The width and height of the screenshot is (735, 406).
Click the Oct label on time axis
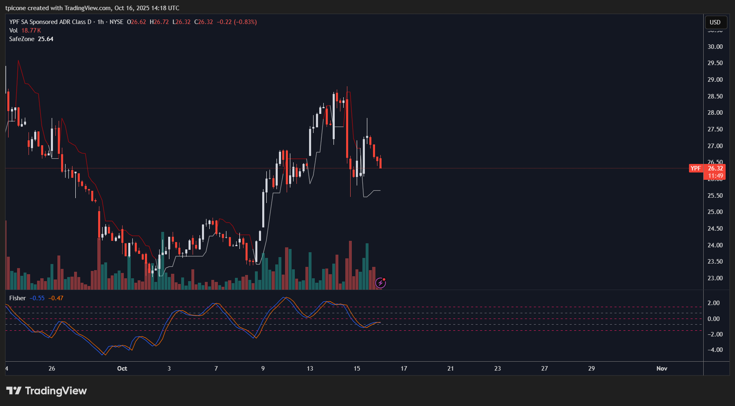point(122,369)
